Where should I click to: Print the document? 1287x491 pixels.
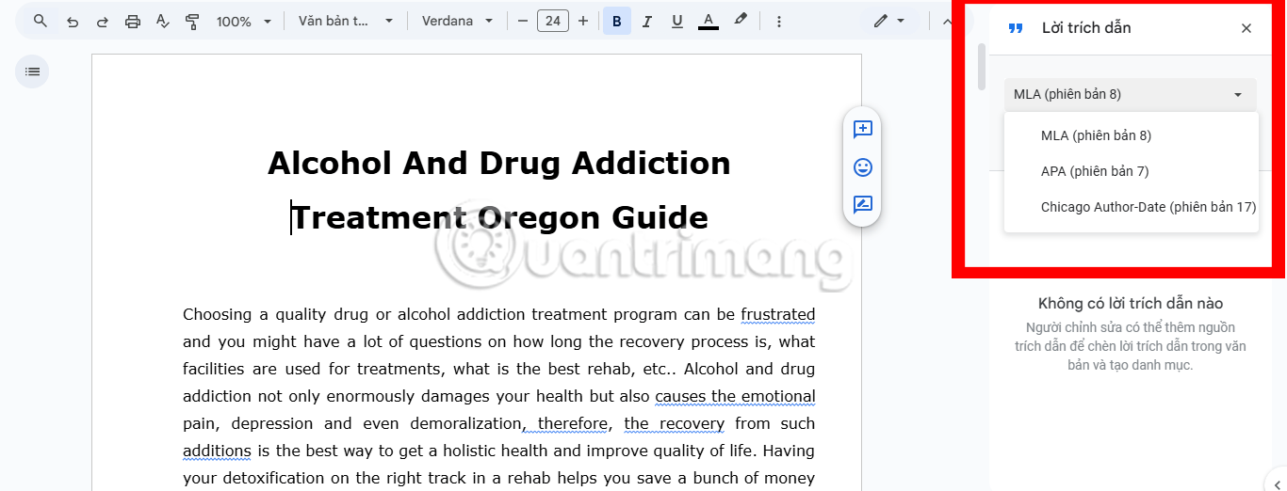[x=133, y=21]
